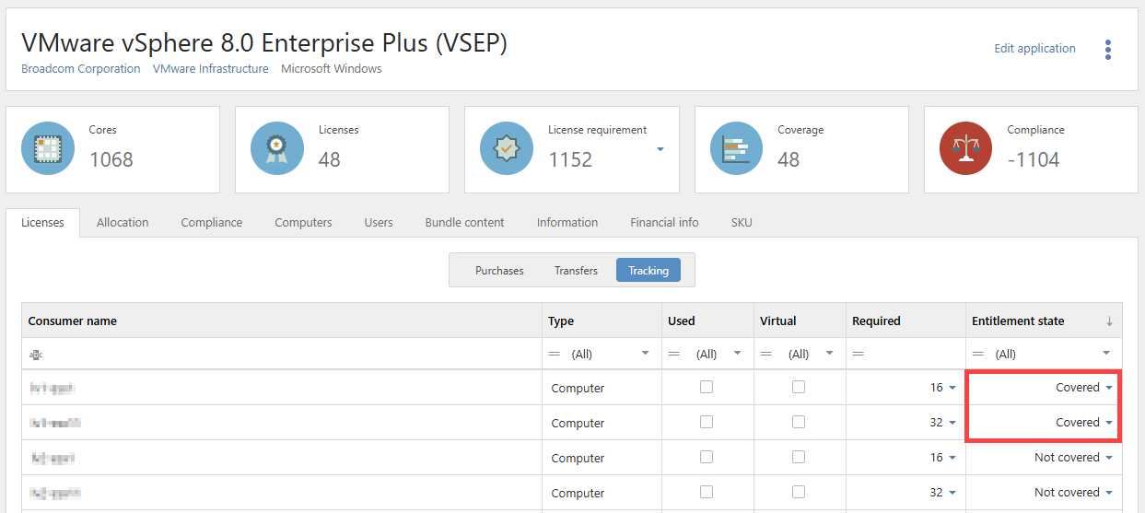Switch to the Allocation tab
Screen dimensions: 1145x513
pos(123,222)
